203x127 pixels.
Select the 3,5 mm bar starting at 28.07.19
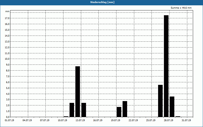click(x=172, y=107)
